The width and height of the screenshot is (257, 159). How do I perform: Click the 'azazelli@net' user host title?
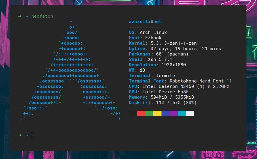click(145, 22)
